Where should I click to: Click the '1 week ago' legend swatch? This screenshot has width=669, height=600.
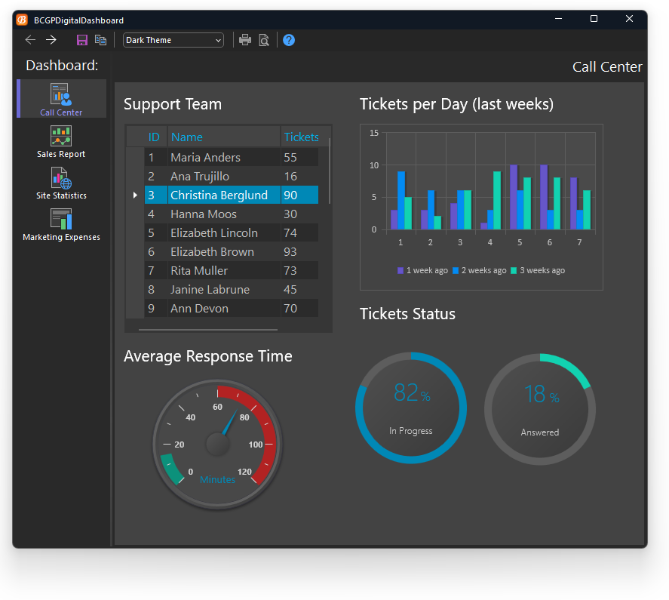point(400,270)
